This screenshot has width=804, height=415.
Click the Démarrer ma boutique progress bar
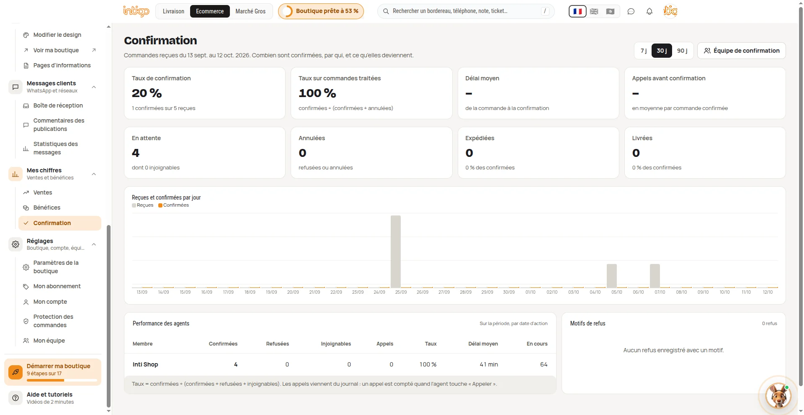62,380
